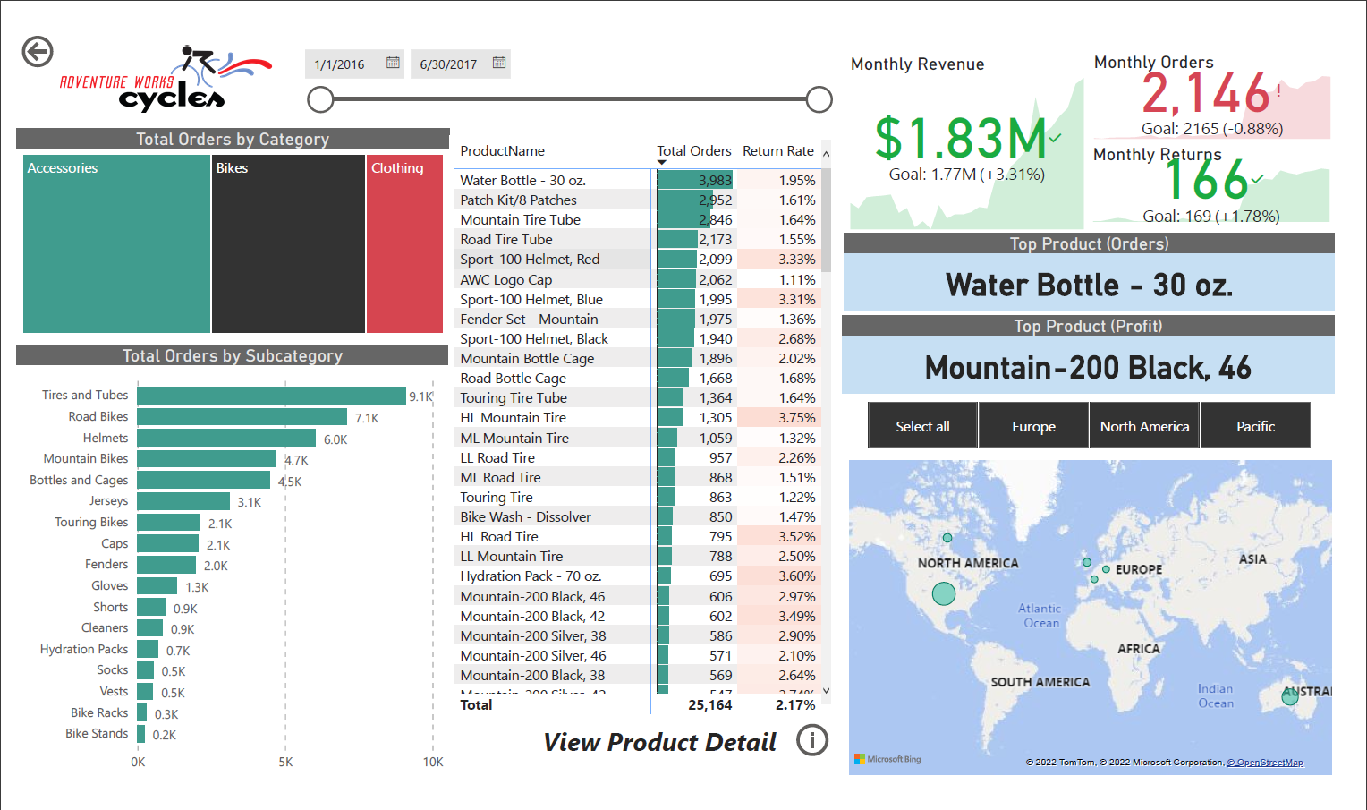The width and height of the screenshot is (1367, 810).
Task: Select the Bikes tile in the category treemap
Action: pyautogui.click(x=288, y=243)
